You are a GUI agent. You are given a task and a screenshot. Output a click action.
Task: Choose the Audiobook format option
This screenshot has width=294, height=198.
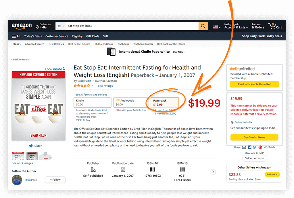pyautogui.click(x=131, y=102)
